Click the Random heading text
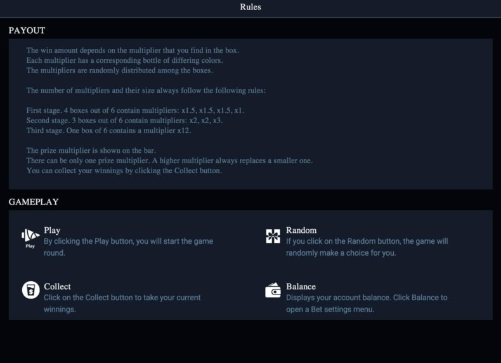The height and width of the screenshot is (363, 501). pos(301,230)
